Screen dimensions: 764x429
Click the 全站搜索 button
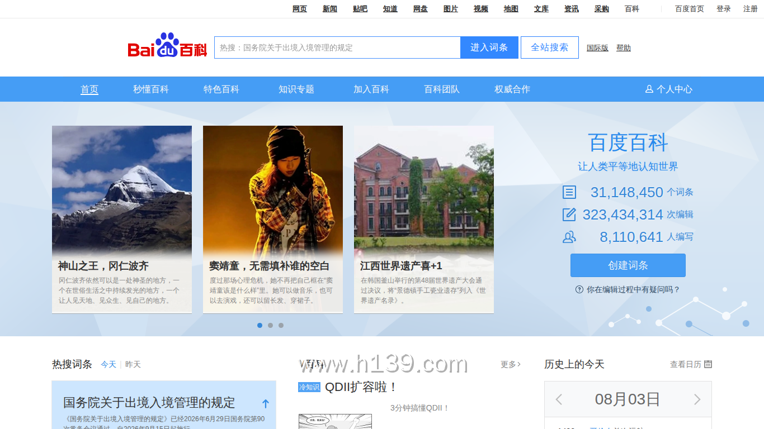click(x=550, y=47)
